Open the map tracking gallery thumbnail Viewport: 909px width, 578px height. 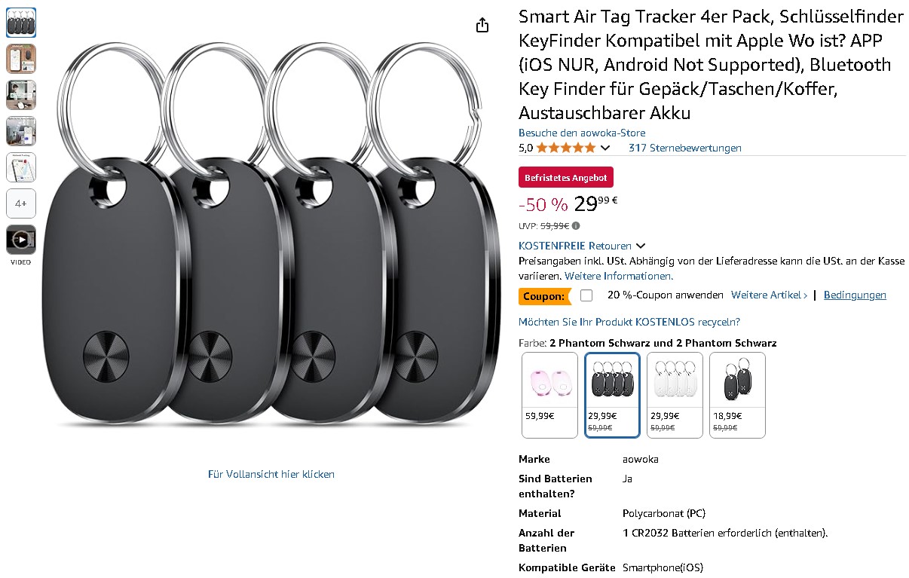(21, 167)
